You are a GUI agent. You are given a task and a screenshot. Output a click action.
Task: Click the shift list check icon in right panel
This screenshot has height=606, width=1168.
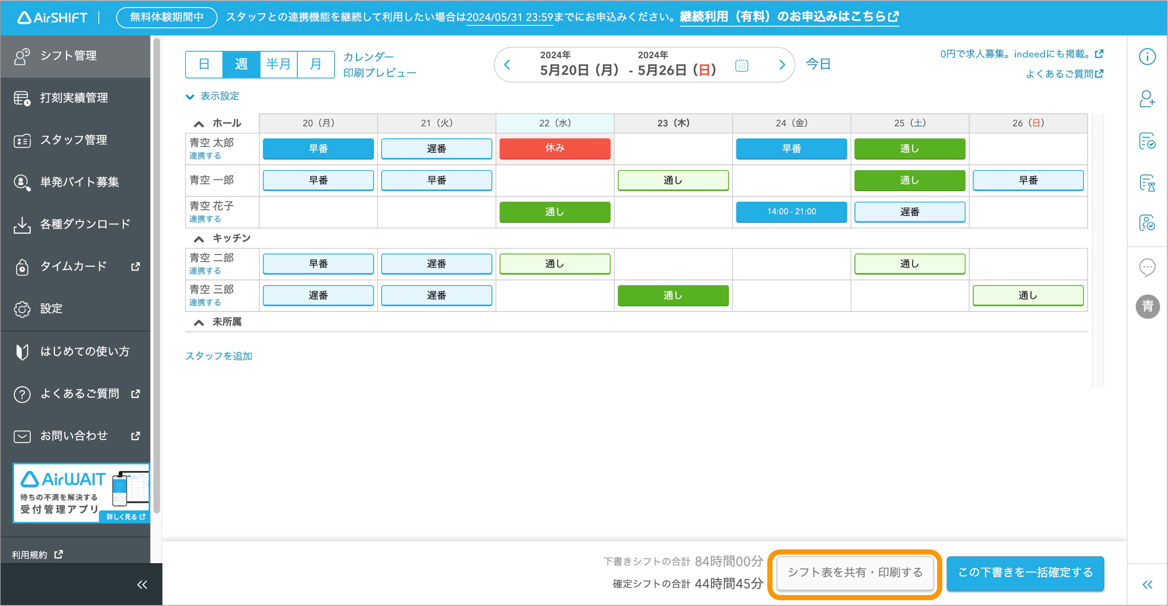click(x=1147, y=141)
